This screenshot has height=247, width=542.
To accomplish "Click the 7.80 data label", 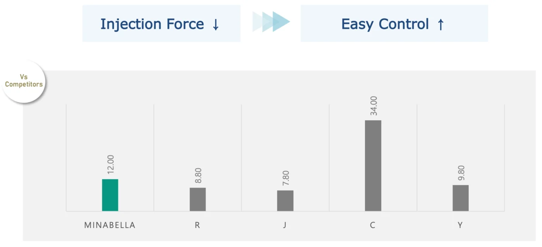I will click(286, 178).
